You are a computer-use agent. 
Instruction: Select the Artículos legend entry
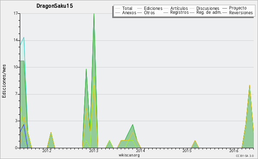pos(179,8)
